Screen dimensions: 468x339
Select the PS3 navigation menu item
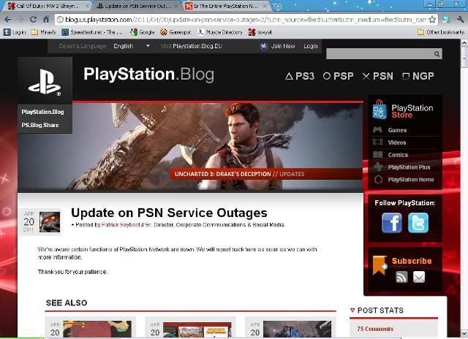tap(300, 76)
